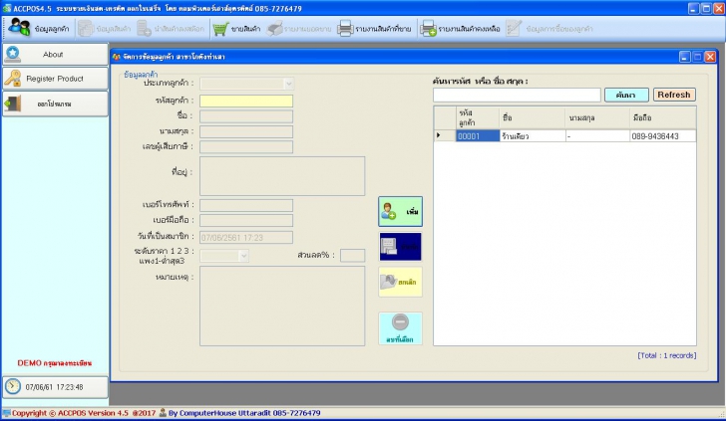
Task: Click the key icon beside Register Product
Action: click(x=13, y=79)
